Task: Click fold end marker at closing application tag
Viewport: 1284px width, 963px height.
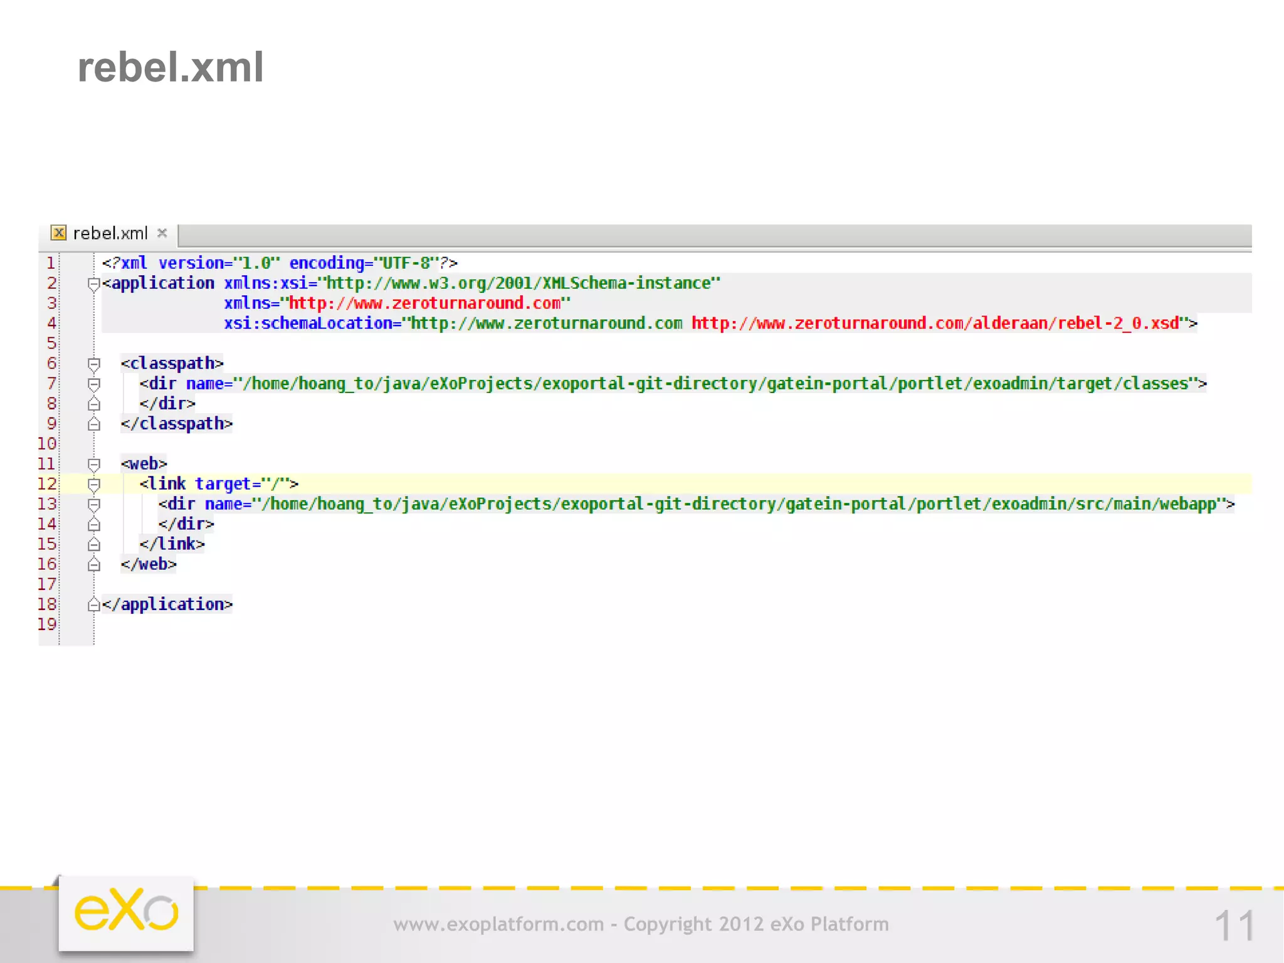Action: 94,604
